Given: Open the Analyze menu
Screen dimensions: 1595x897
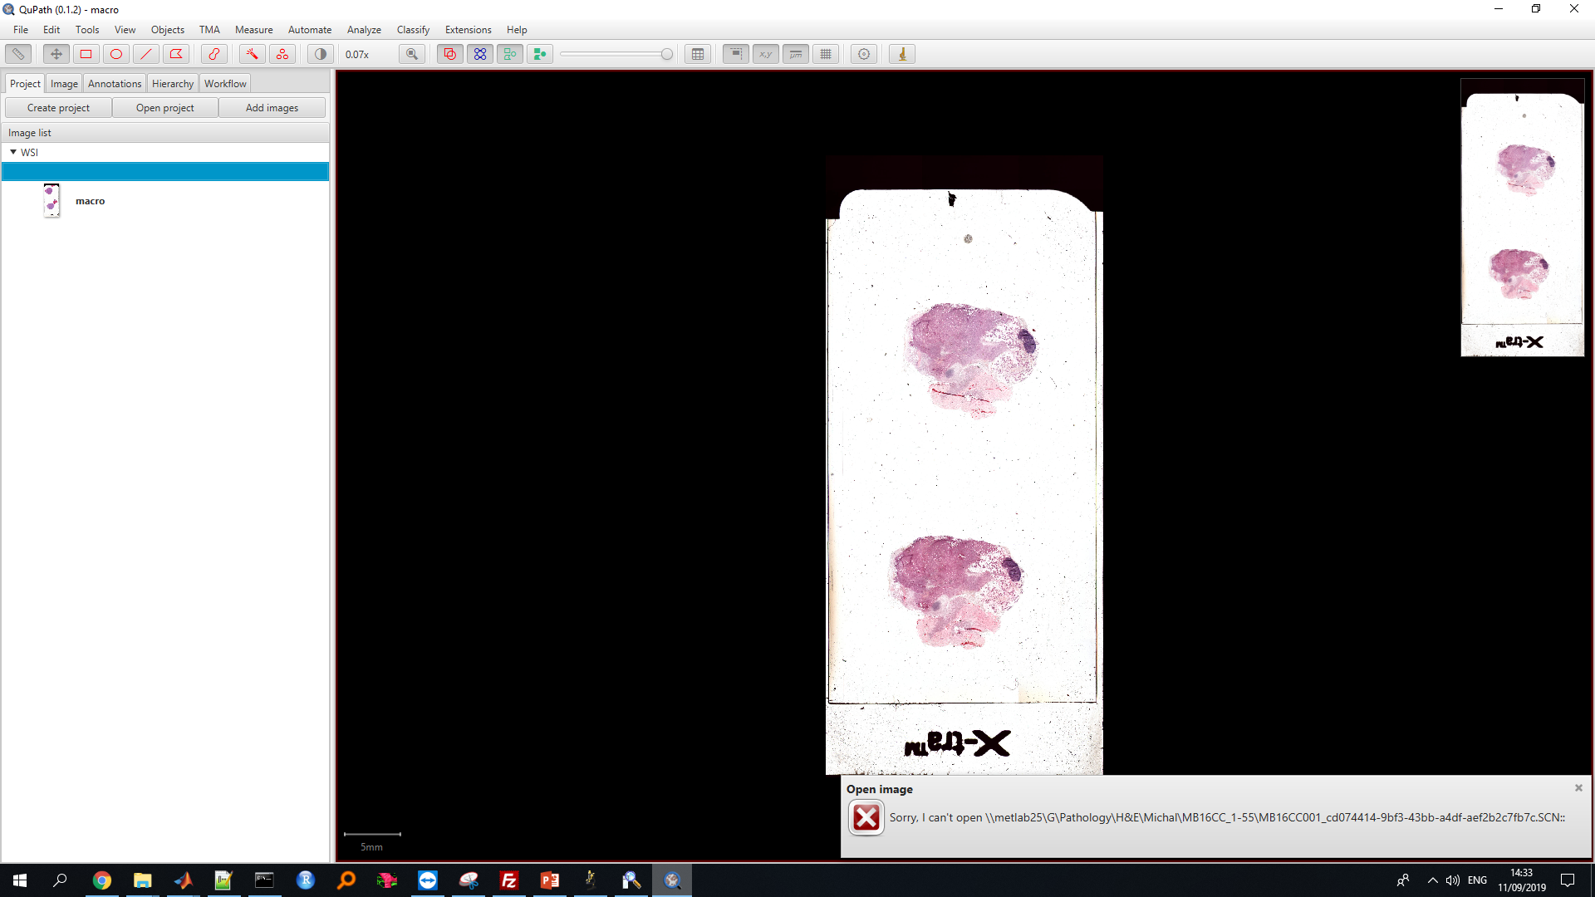Looking at the screenshot, I should point(364,30).
